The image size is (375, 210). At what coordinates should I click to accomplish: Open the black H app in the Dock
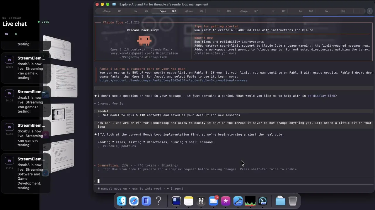pos(201,201)
